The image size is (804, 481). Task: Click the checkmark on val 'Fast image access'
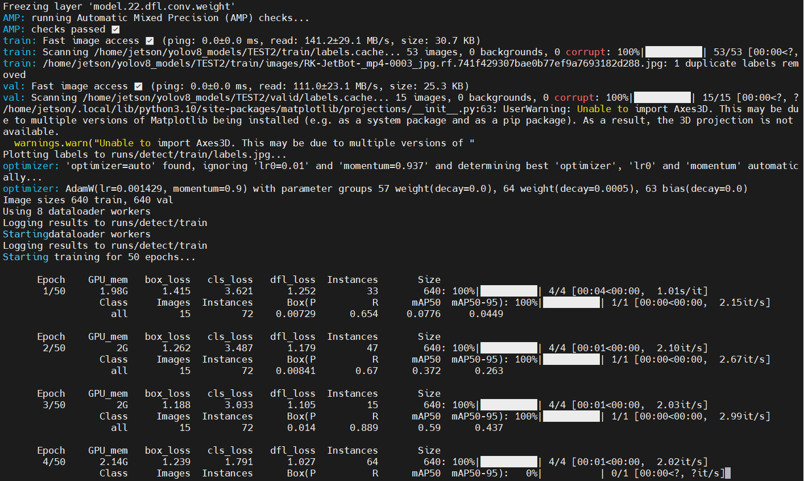pyautogui.click(x=138, y=87)
